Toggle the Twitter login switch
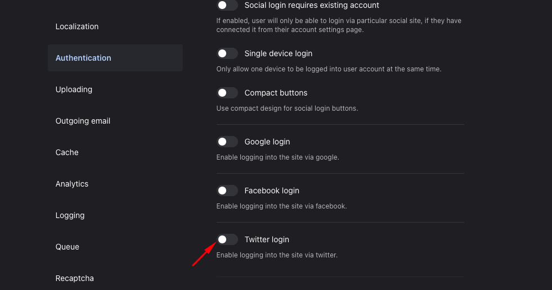 click(x=227, y=239)
